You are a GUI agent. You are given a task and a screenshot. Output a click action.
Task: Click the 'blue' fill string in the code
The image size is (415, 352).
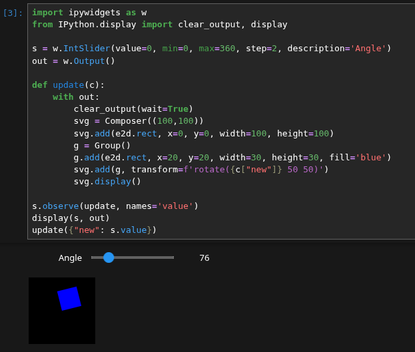[370, 158]
